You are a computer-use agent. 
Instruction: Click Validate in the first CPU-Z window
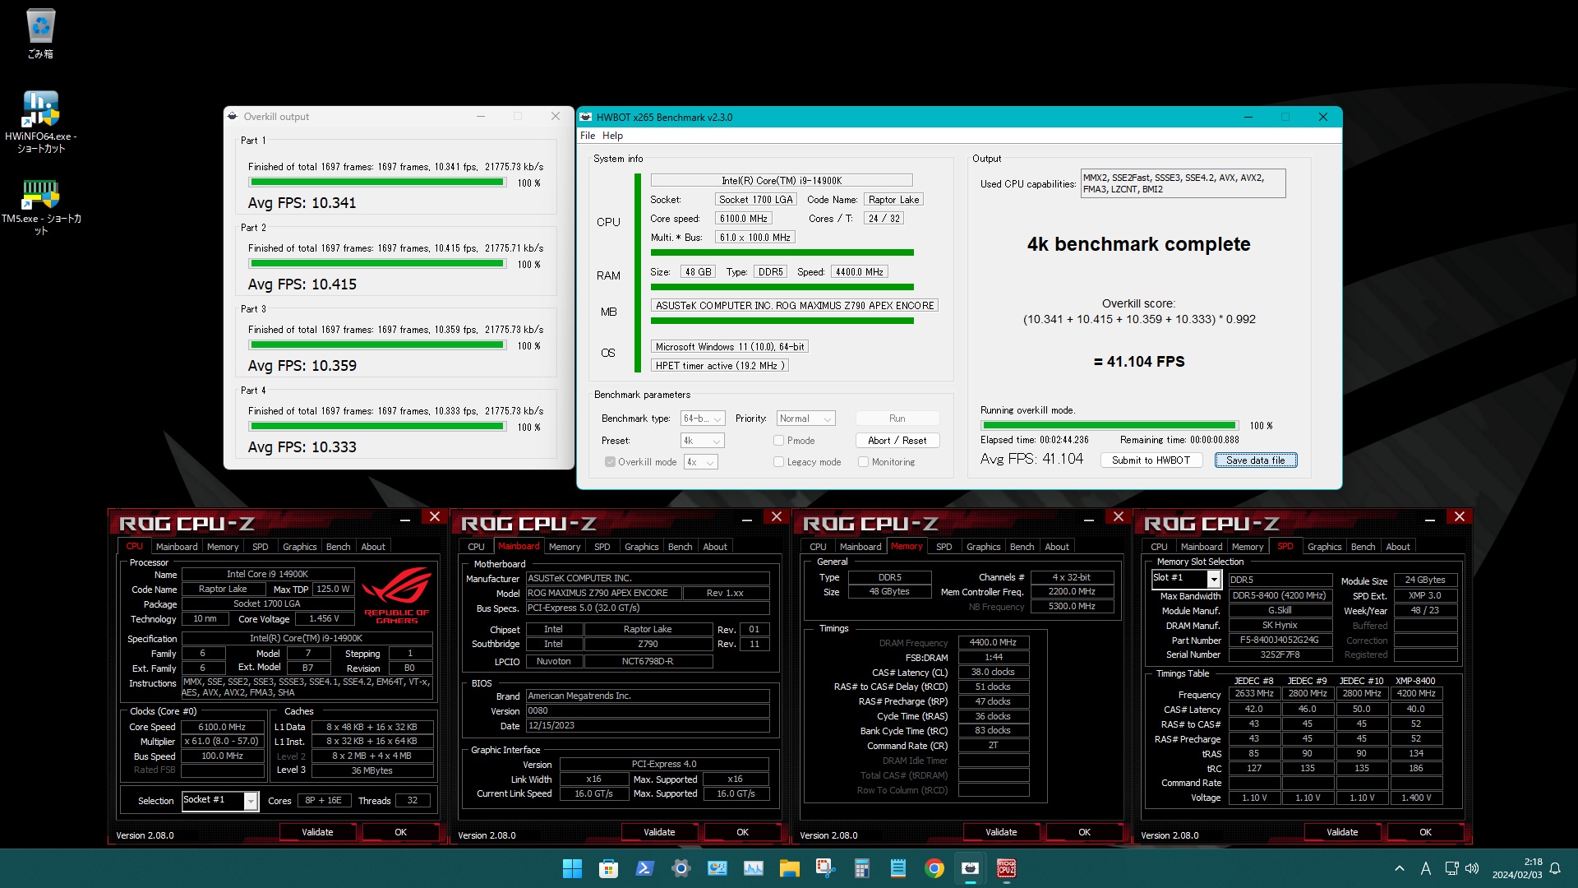317,832
